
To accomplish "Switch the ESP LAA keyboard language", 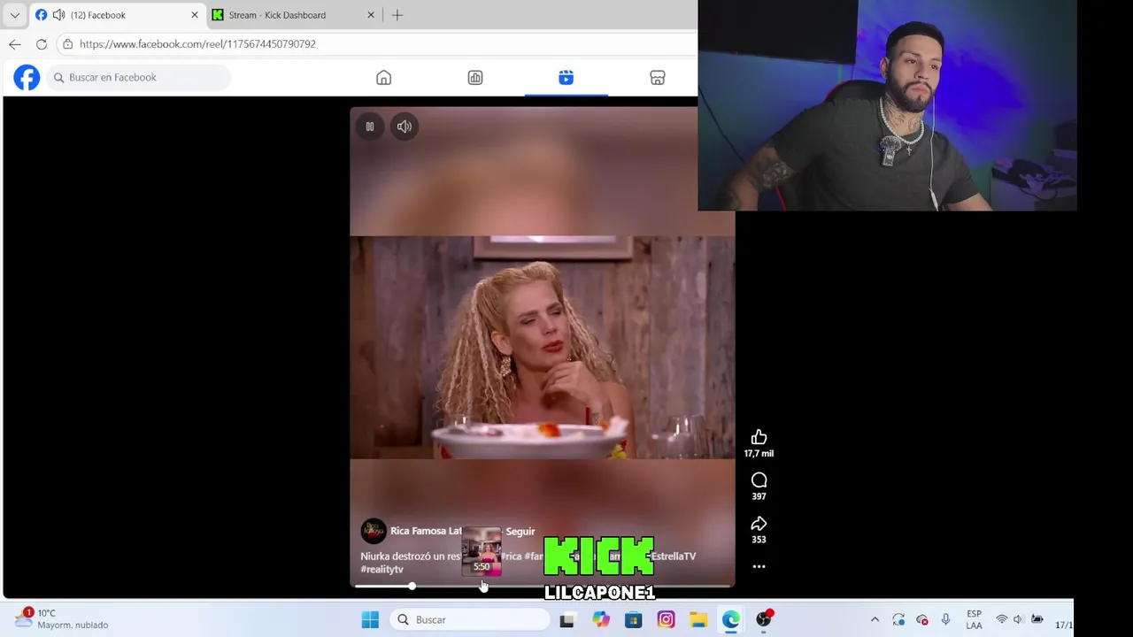I will click(x=974, y=619).
